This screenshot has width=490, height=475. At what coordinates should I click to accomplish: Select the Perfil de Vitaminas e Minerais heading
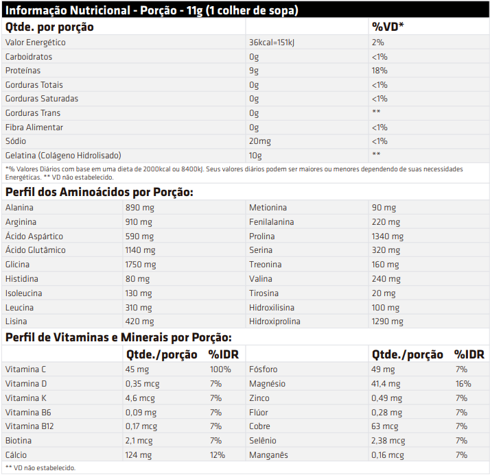pos(119,337)
